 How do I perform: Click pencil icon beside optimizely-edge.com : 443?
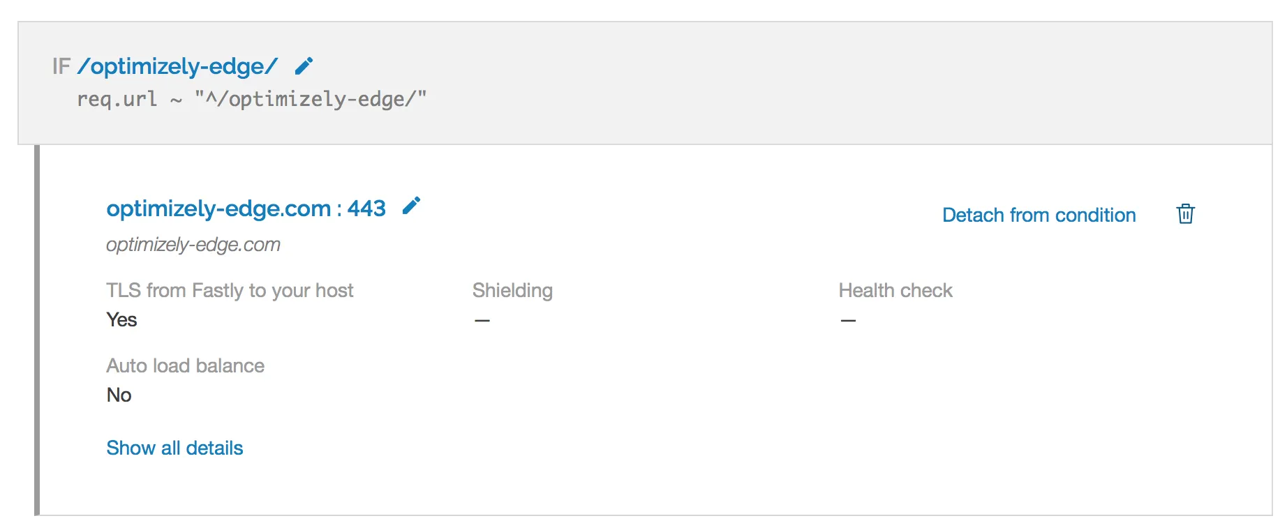412,206
